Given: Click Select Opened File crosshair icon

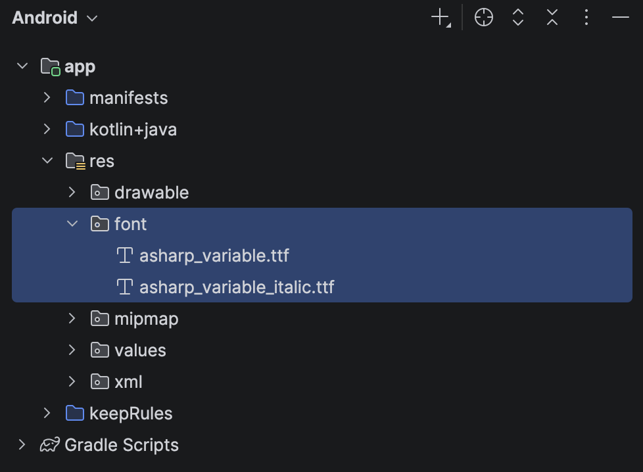Looking at the screenshot, I should [x=483, y=18].
